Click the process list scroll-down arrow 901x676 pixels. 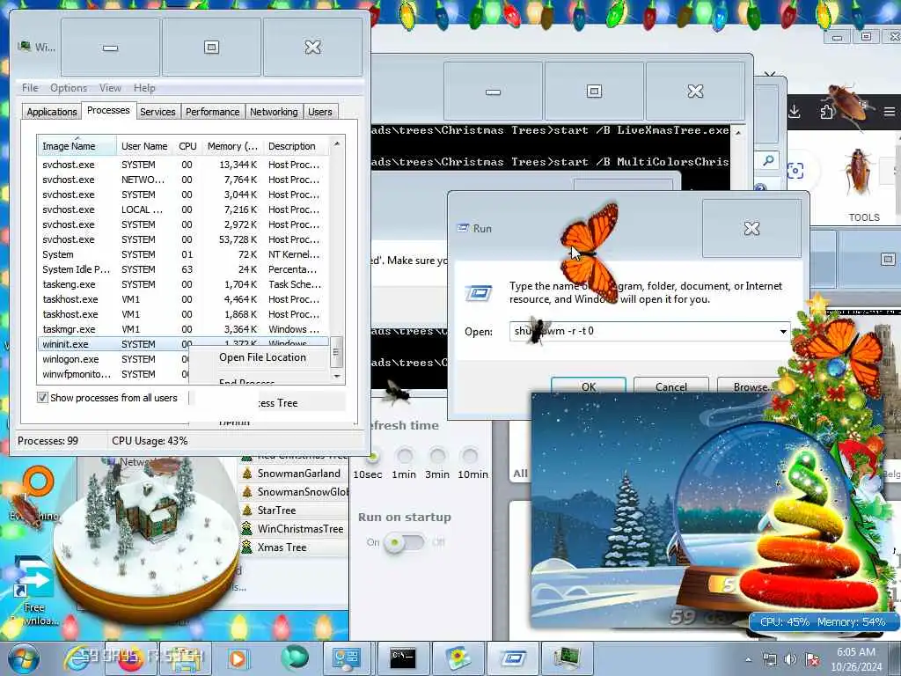click(x=337, y=376)
